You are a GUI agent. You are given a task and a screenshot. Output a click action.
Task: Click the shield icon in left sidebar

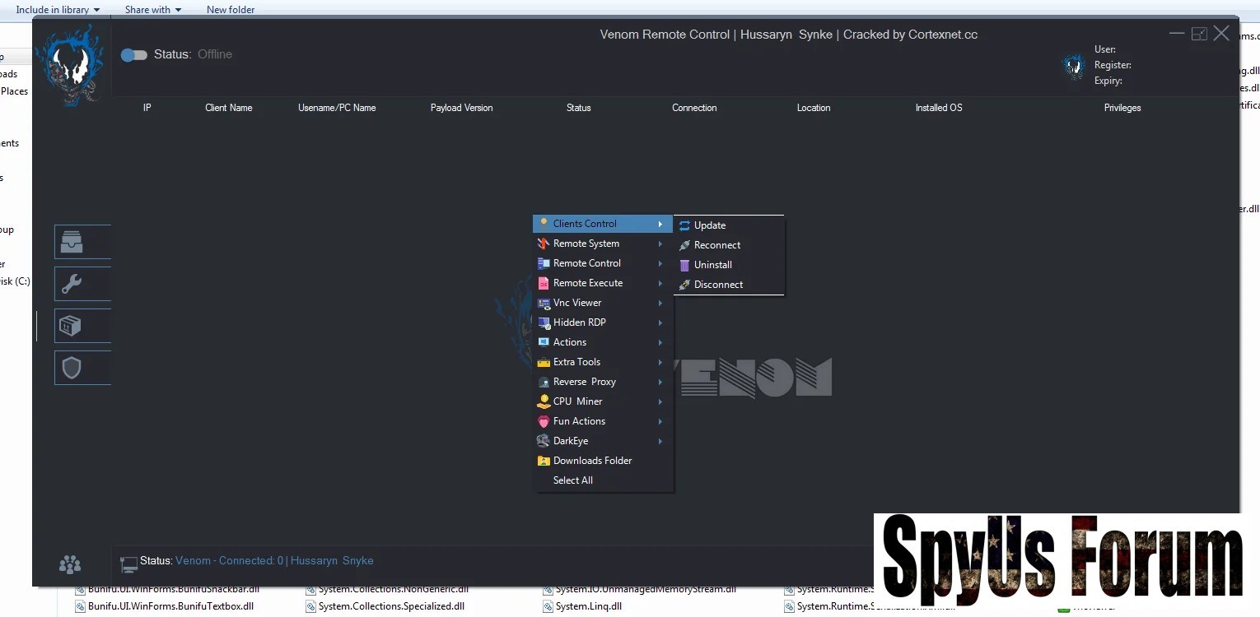pos(72,368)
